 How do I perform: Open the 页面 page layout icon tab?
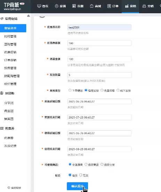pyautogui.click(x=78, y=6)
